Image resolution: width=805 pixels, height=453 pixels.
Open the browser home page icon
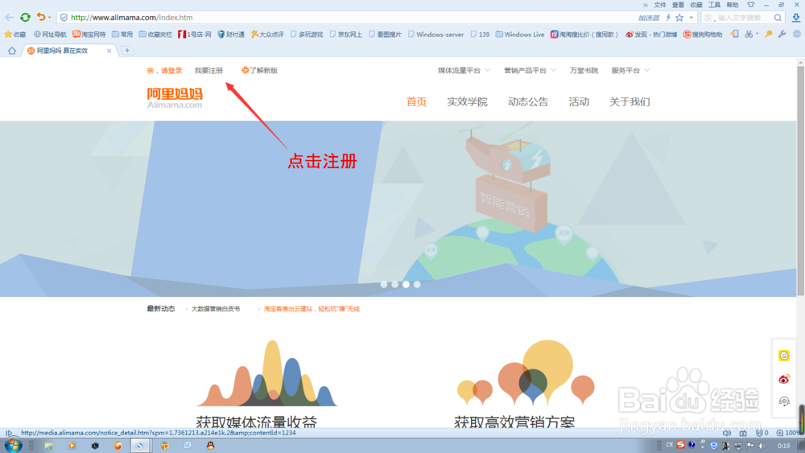click(x=11, y=51)
